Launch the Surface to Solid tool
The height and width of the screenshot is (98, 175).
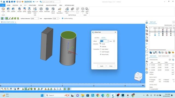35,10
